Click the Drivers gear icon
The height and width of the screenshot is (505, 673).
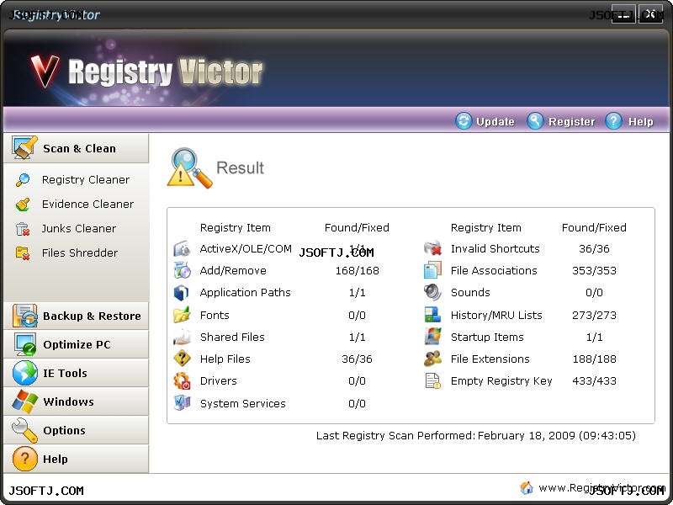click(182, 381)
